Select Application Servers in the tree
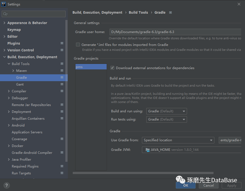The width and height of the screenshot is (245, 191). [x=27, y=132]
